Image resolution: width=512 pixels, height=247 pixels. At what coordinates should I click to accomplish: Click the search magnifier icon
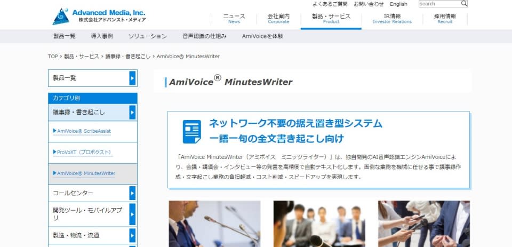[464, 4]
